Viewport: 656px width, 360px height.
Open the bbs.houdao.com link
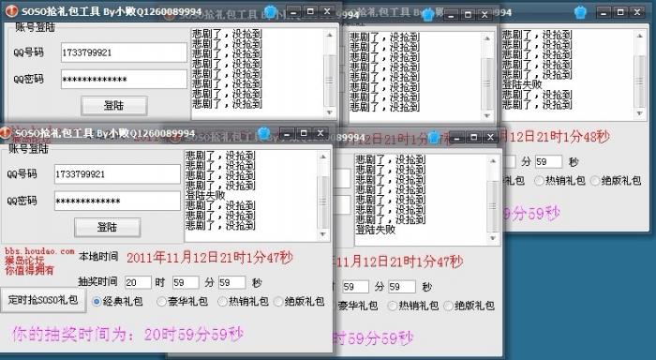tap(39, 251)
